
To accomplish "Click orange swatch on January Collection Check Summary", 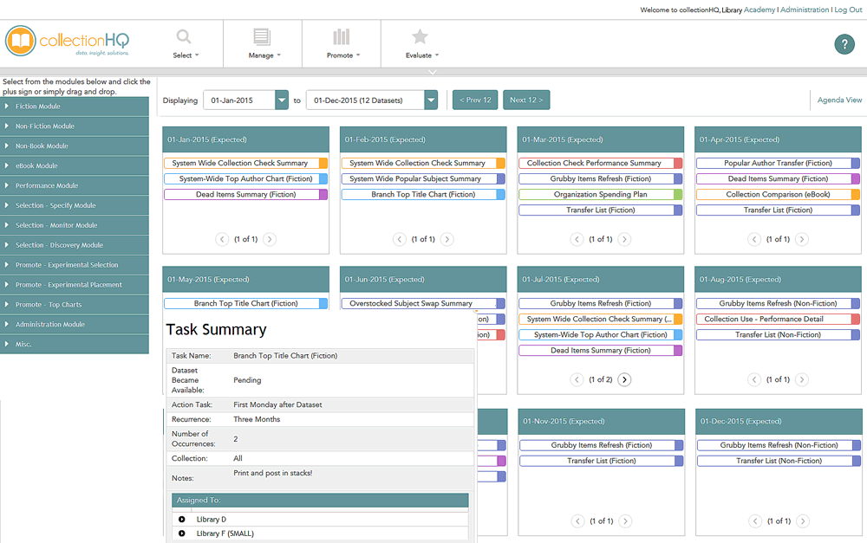I will point(323,163).
